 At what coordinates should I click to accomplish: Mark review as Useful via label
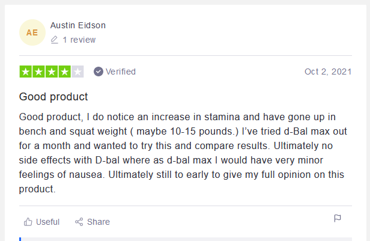pos(47,222)
